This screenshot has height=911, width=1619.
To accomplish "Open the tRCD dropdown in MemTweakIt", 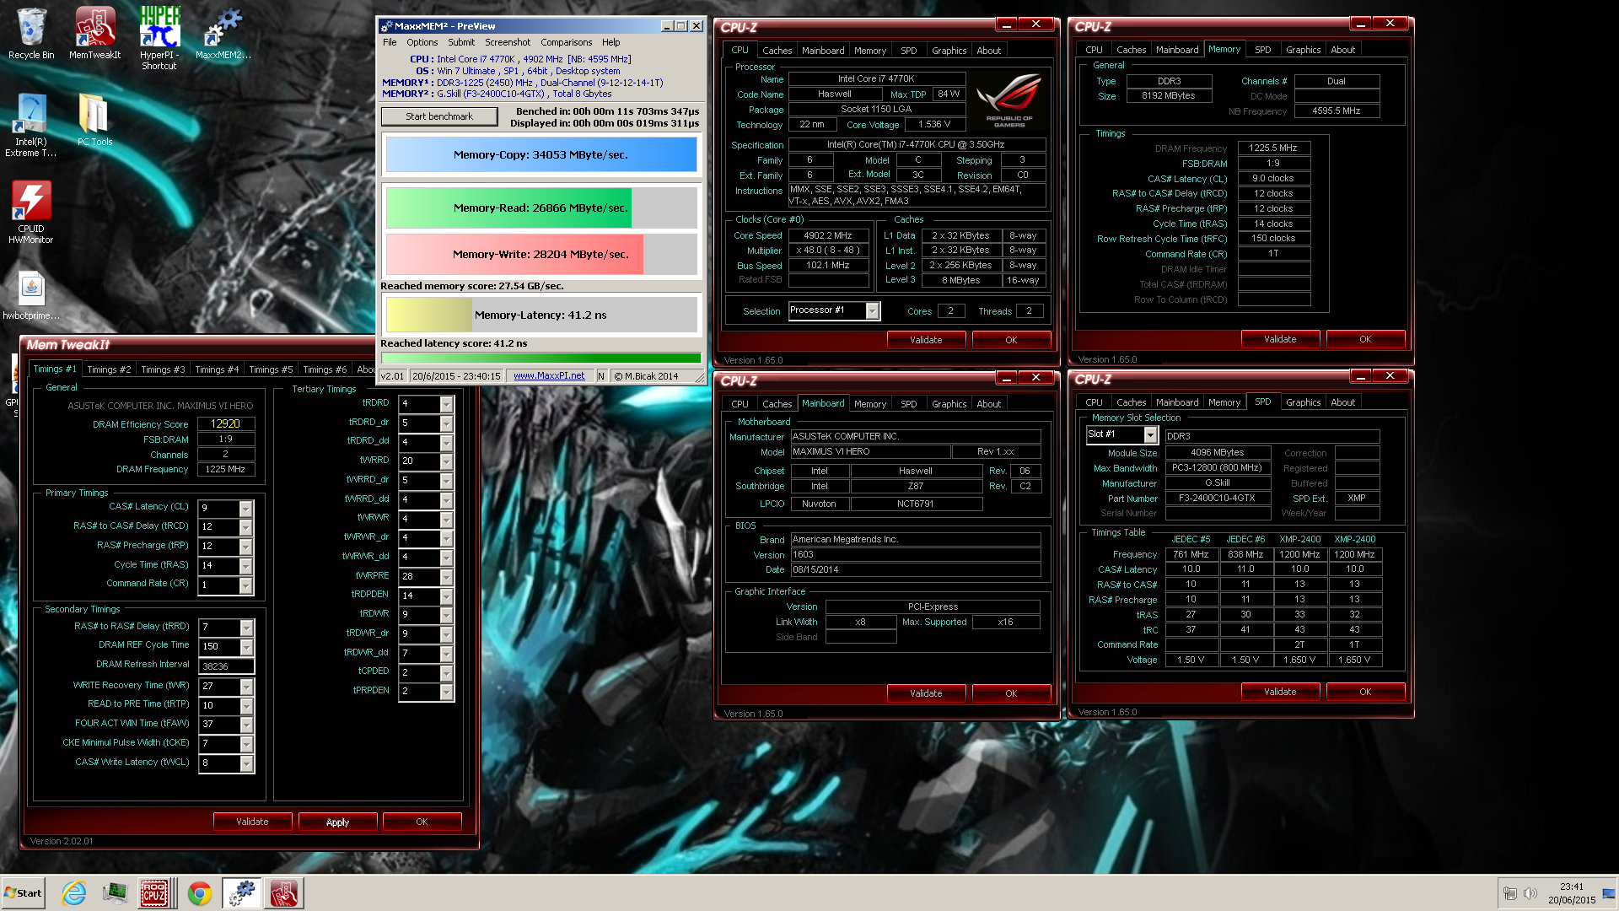I will (245, 527).
